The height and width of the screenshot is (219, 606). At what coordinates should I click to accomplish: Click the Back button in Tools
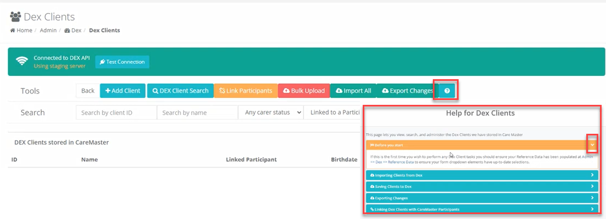tap(88, 91)
